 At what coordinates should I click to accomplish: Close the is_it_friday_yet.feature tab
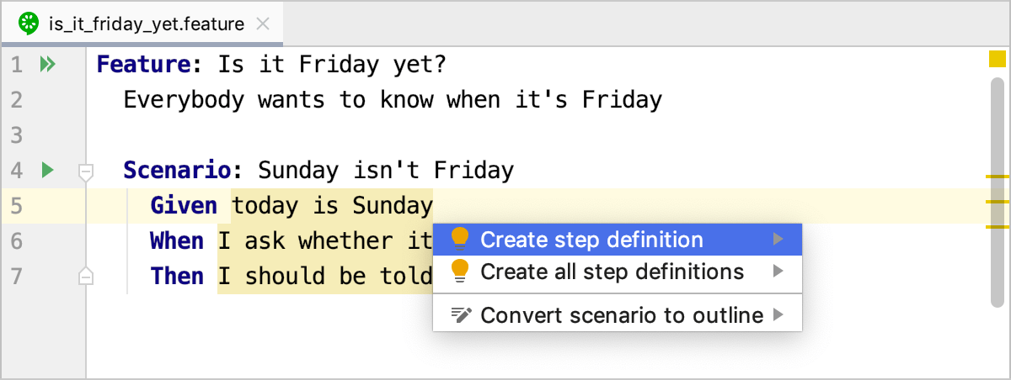point(263,24)
